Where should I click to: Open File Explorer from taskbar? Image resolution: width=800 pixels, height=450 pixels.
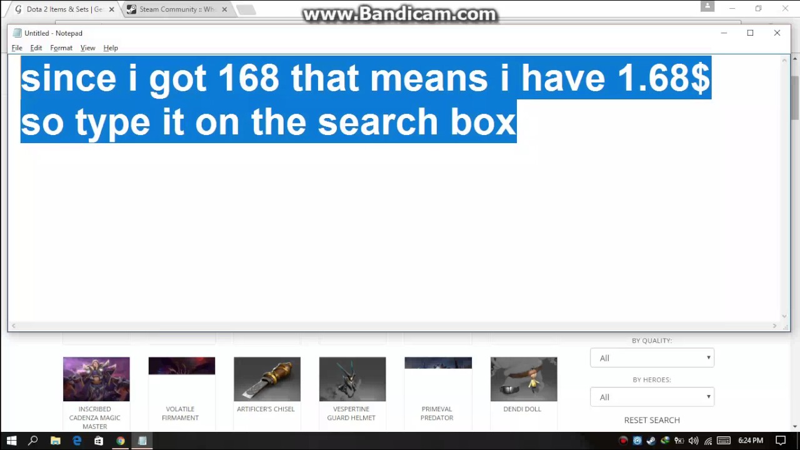[x=55, y=441]
